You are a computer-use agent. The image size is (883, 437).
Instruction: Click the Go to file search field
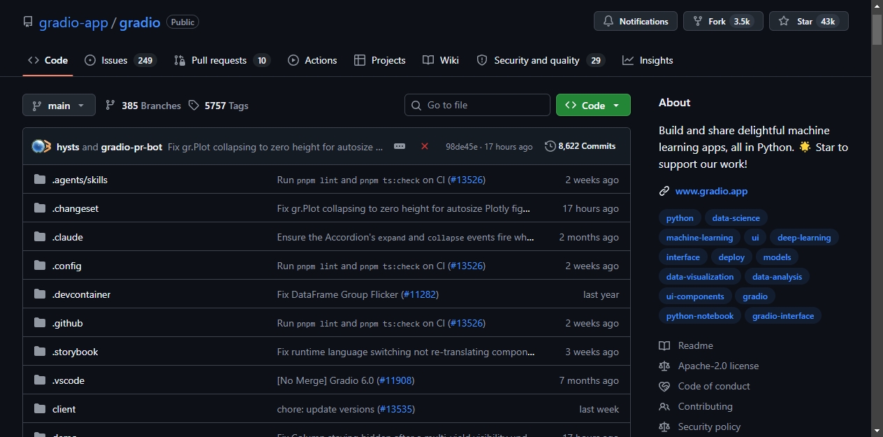click(x=477, y=105)
